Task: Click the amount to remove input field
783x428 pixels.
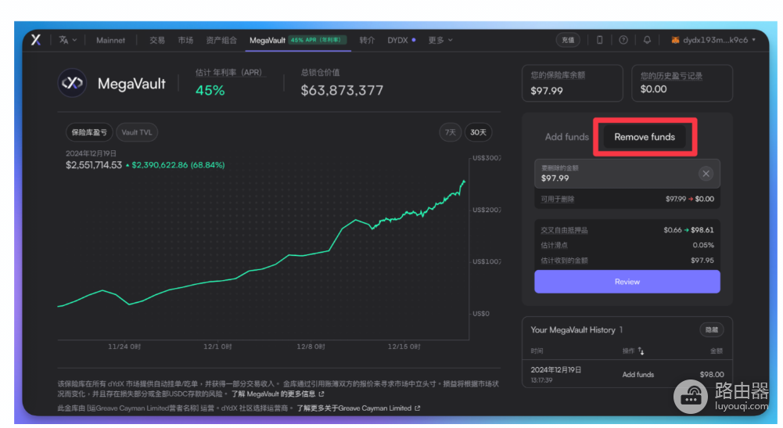Action: [x=627, y=174]
